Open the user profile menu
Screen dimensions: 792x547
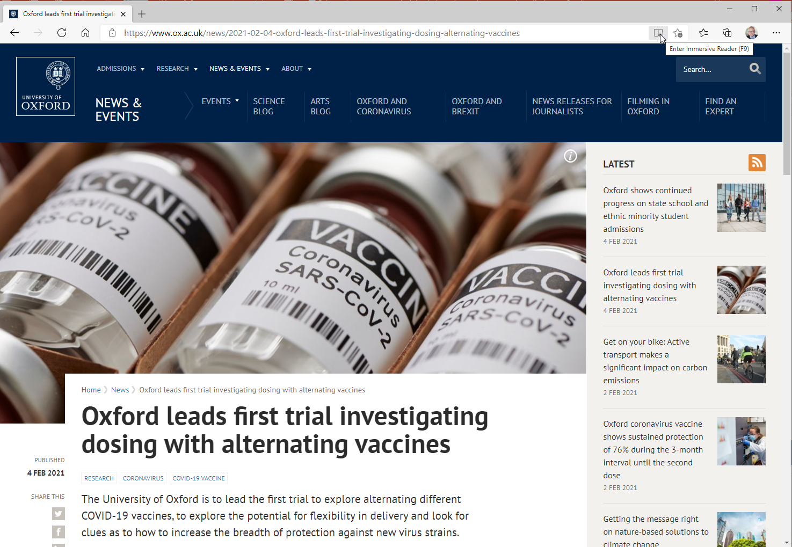pos(751,33)
